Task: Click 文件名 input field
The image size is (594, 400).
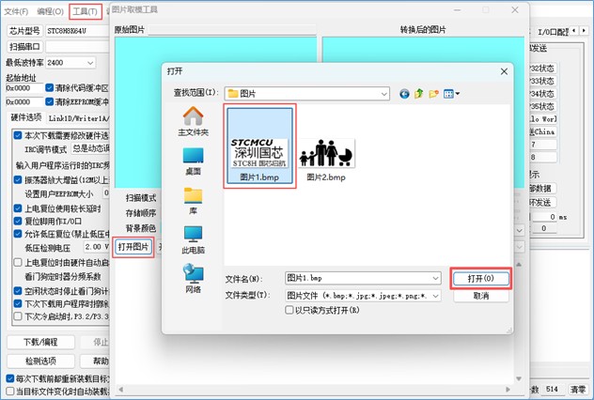Action: pyautogui.click(x=358, y=279)
